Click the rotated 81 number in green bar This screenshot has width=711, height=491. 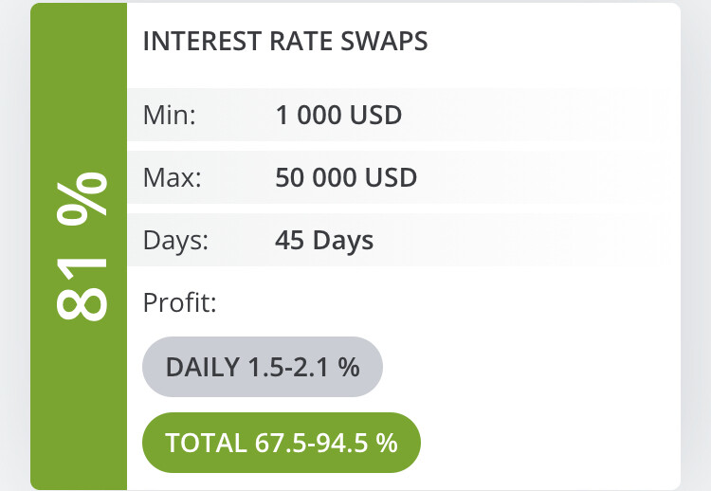(82, 289)
